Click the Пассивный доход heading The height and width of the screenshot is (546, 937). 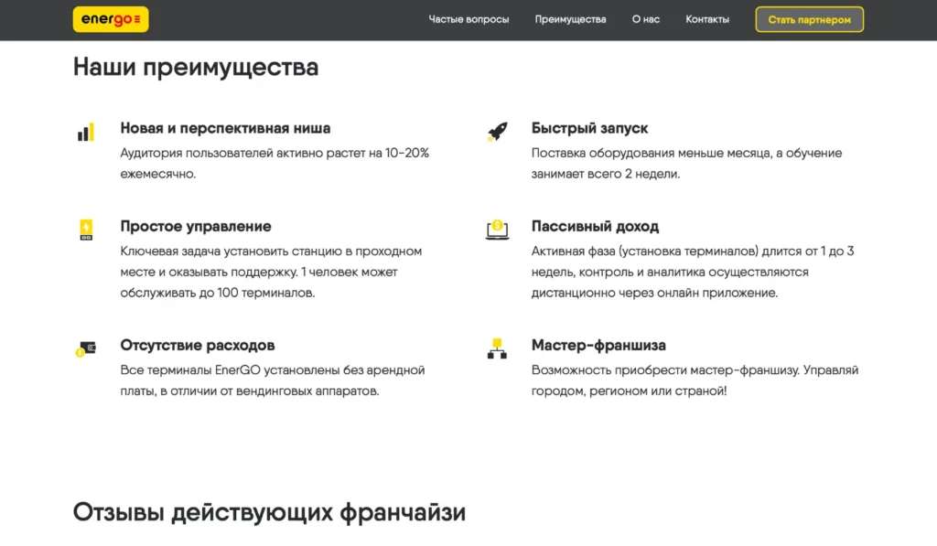click(595, 226)
